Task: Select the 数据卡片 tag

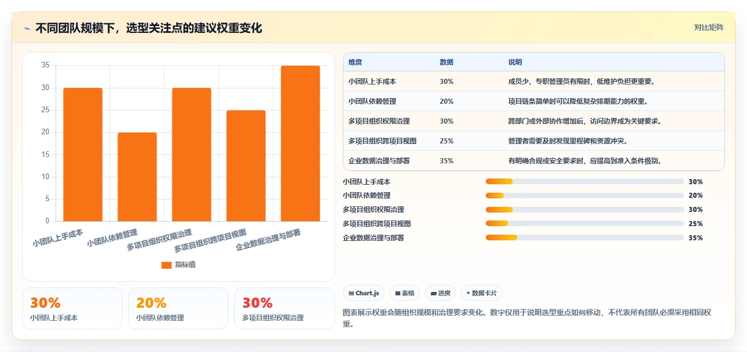Action: [x=481, y=293]
